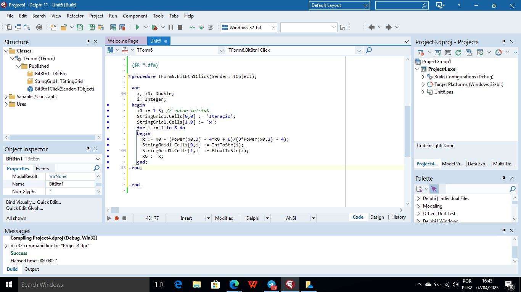Open the Run menu
The image size is (521, 292).
point(113,16)
